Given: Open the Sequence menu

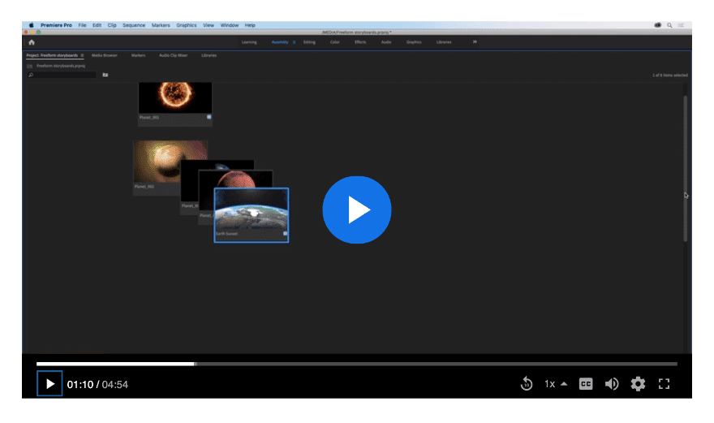Looking at the screenshot, I should pyautogui.click(x=134, y=25).
